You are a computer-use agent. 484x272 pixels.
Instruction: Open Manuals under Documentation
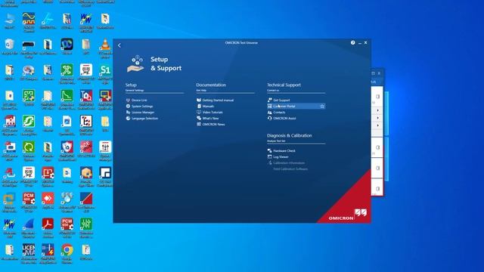coord(205,106)
